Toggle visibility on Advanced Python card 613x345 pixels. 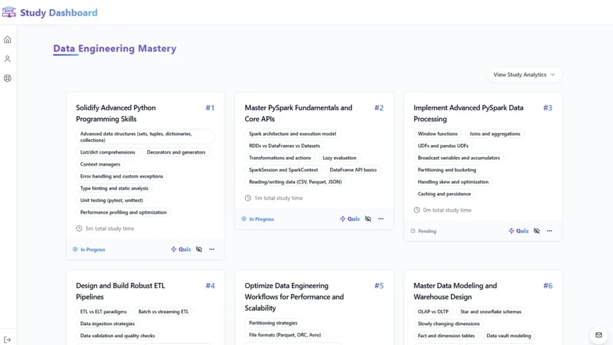click(199, 250)
